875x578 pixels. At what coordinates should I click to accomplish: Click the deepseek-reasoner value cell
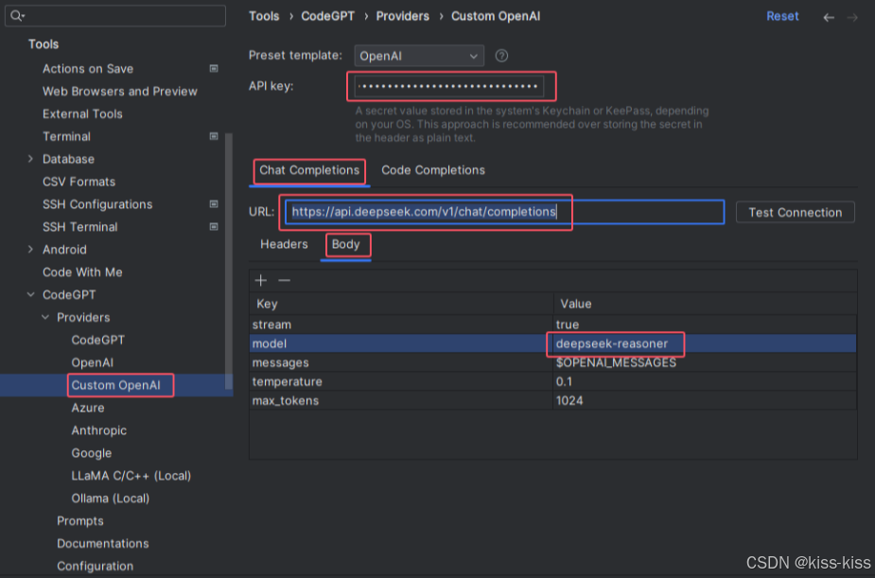pos(704,343)
